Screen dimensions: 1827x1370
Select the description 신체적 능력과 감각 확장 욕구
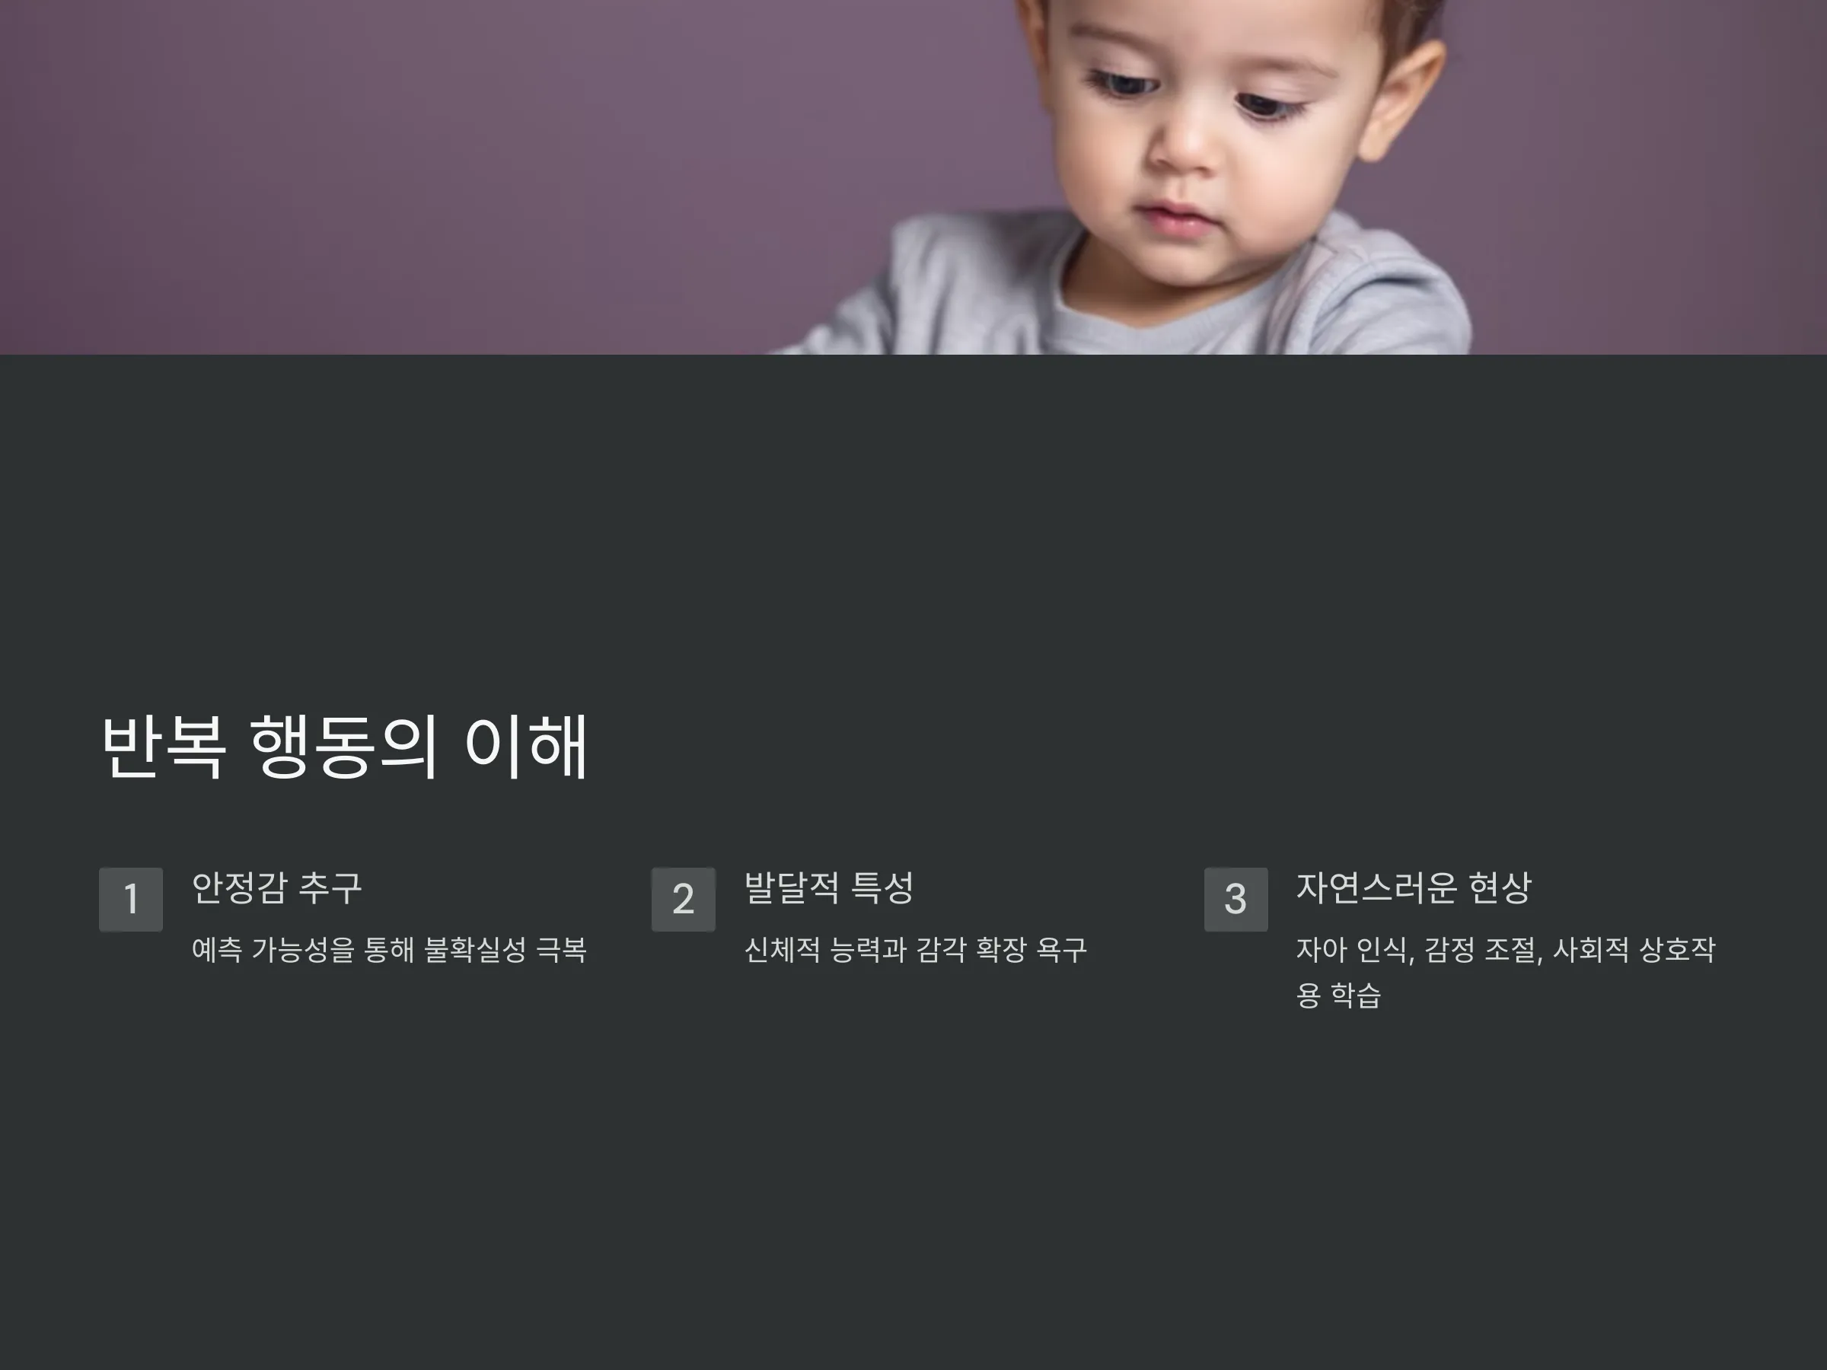click(x=915, y=950)
